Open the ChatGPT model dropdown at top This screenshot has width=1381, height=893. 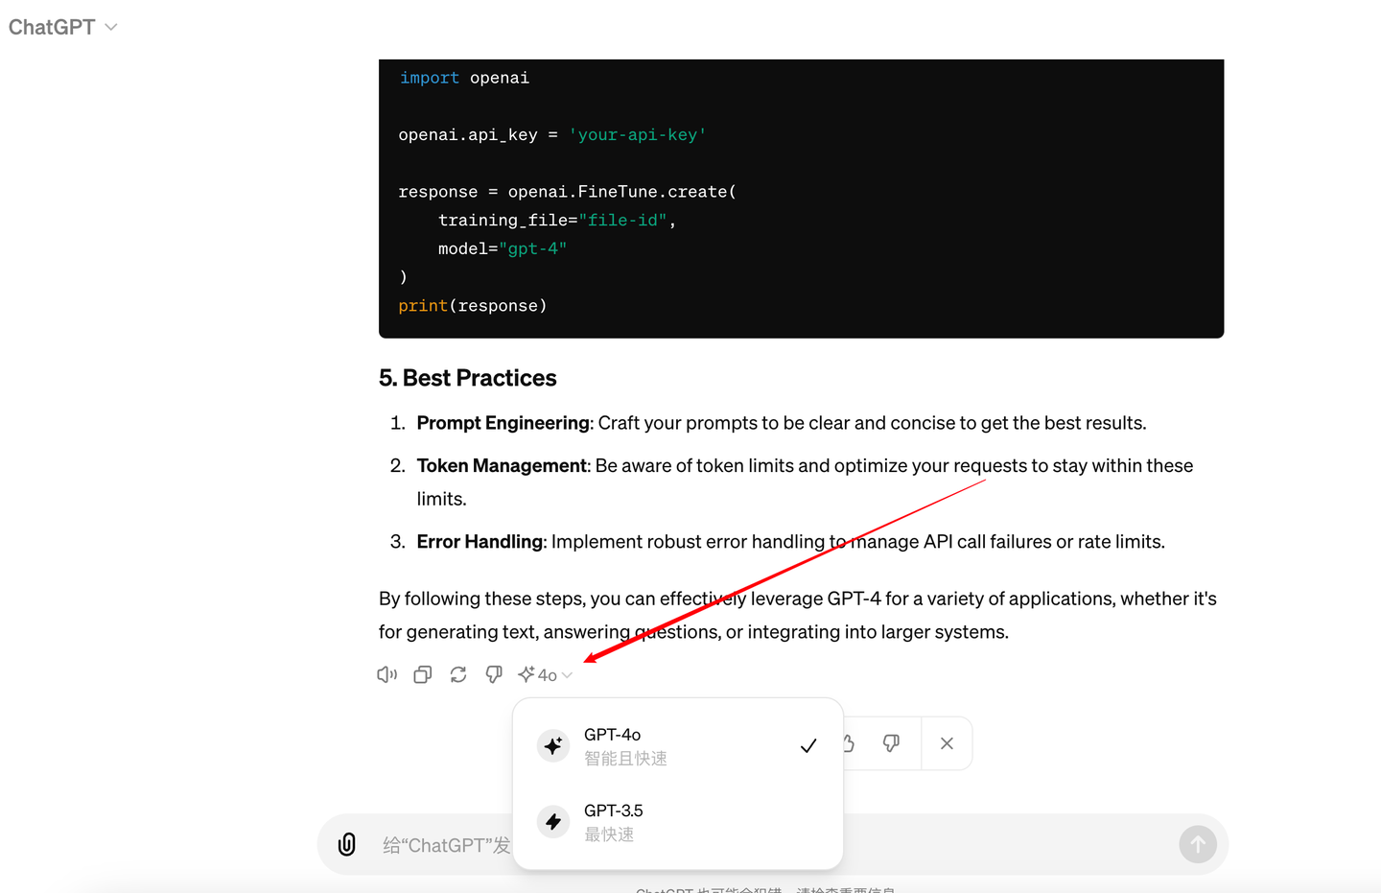pyautogui.click(x=63, y=27)
